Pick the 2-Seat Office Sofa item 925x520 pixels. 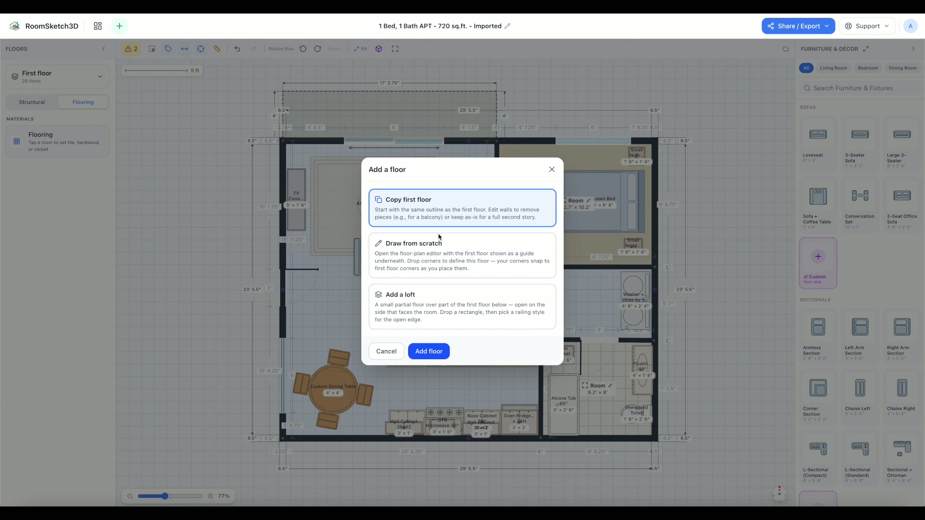[x=902, y=205]
